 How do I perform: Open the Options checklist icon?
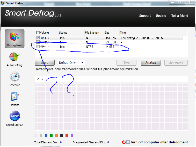[x=14, y=97]
